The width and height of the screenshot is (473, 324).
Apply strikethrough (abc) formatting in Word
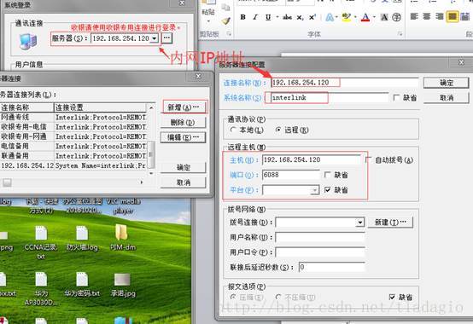287,17
